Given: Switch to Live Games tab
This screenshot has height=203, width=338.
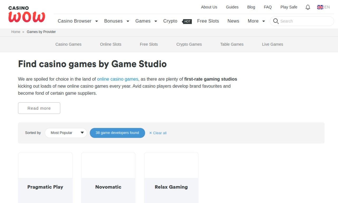Looking at the screenshot, I should 273,44.
